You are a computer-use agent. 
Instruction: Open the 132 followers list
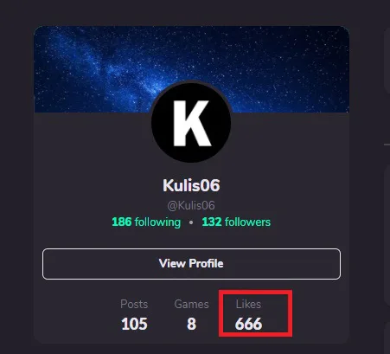[x=236, y=222]
